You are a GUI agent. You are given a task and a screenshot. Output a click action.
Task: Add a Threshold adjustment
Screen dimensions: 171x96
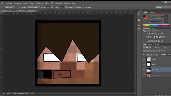[156, 41]
